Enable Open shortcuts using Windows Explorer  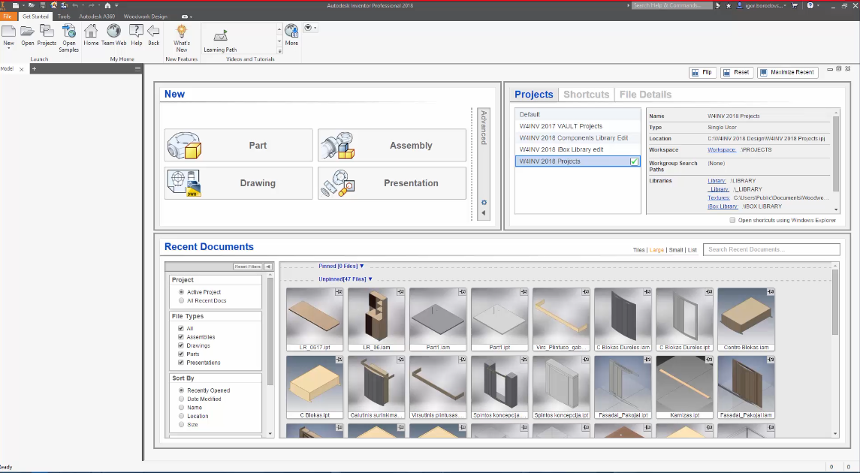(x=732, y=220)
